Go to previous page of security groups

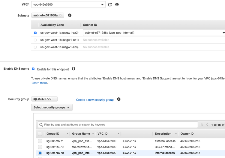[207, 125]
